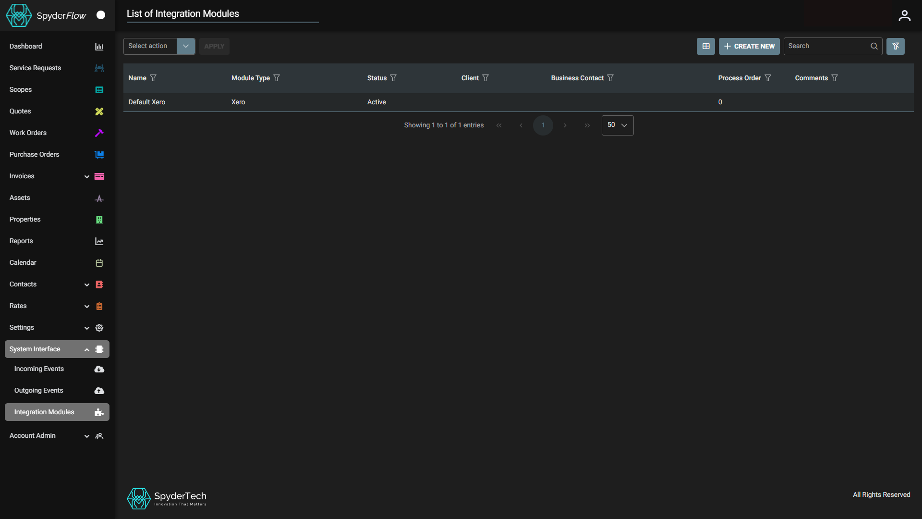Open the page size 50 dropdown
Image resolution: width=922 pixels, height=519 pixels.
pyautogui.click(x=618, y=125)
